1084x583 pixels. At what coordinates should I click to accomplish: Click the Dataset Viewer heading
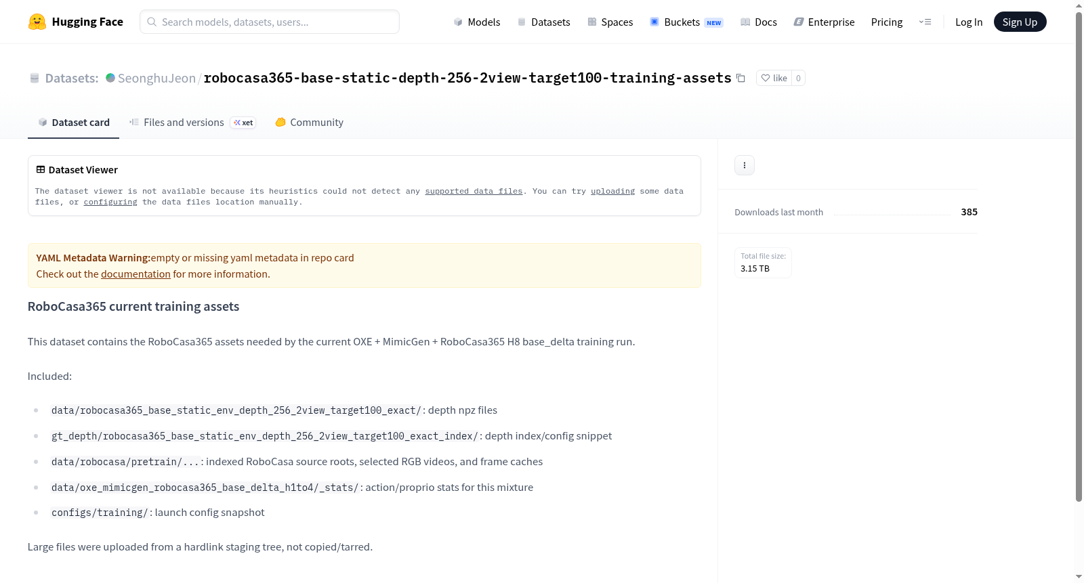(83, 170)
